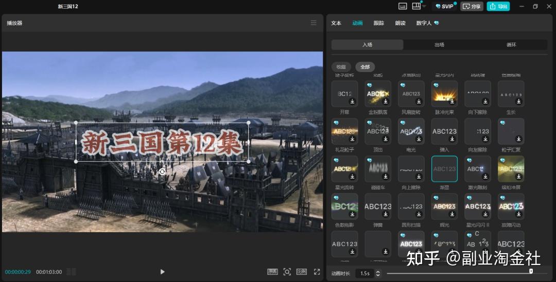Show 全部 all animations filter
Image resolution: width=556 pixels, height=282 pixels.
coord(365,66)
